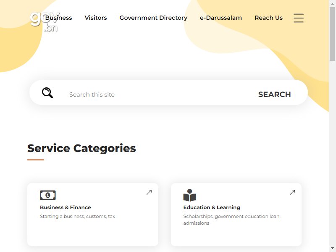The width and height of the screenshot is (336, 252).
Task: Open the Education & Learning category title
Action: pos(212,207)
